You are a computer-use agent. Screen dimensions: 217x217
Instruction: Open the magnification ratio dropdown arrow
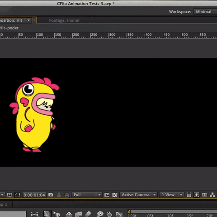click(2, 195)
